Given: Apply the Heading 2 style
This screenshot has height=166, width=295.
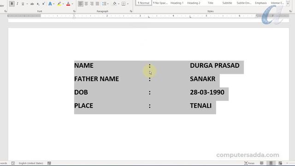Looking at the screenshot, I should (x=194, y=3).
